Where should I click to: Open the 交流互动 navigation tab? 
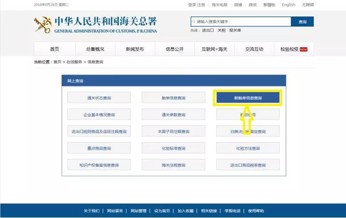pyautogui.click(x=254, y=49)
